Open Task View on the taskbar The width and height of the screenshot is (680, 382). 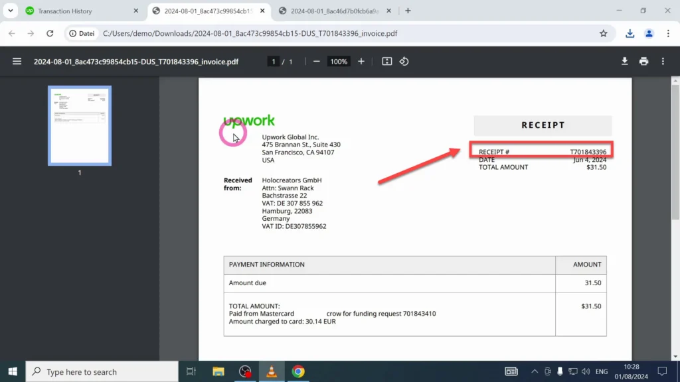[x=191, y=371]
